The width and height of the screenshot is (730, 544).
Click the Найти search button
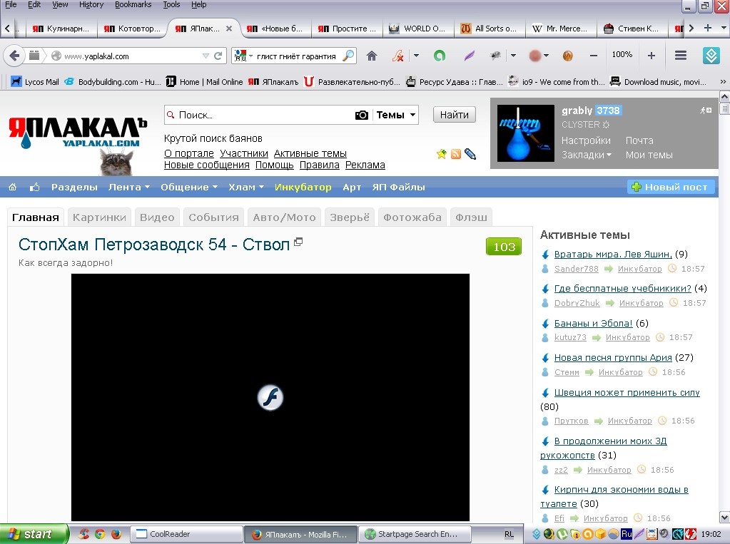[x=455, y=115]
